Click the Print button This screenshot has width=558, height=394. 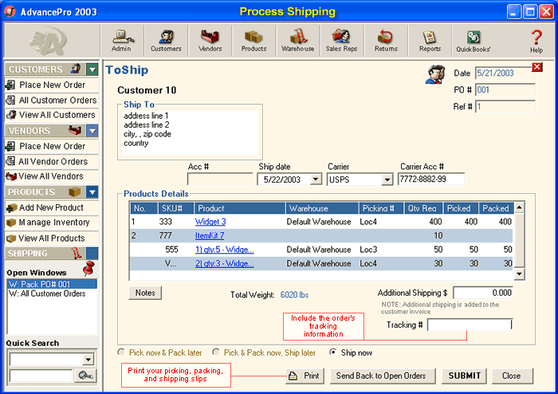(x=305, y=376)
